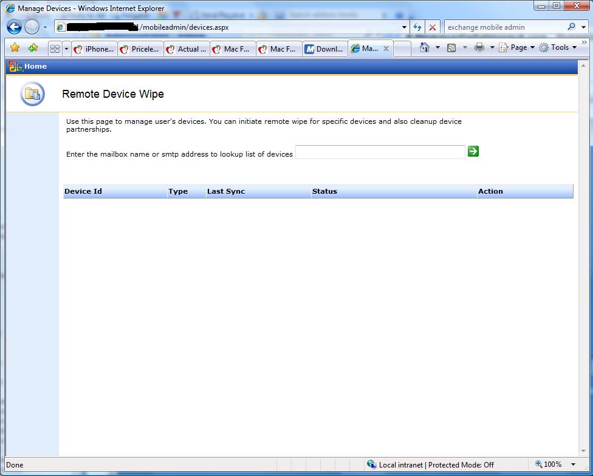Click the red Stop loading icon
This screenshot has width=593, height=476.
point(432,27)
